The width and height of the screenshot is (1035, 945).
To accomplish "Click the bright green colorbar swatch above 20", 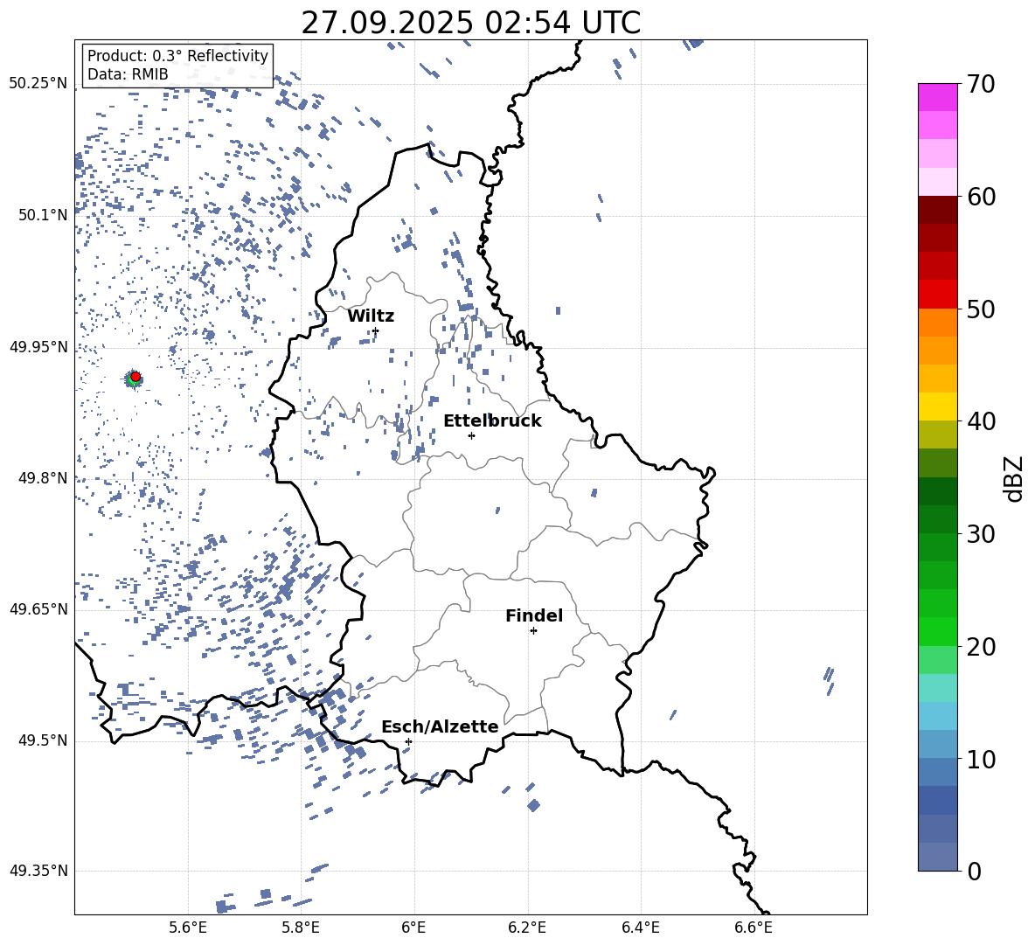I will point(937,631).
